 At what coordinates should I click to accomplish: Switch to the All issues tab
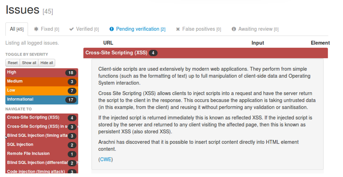(17, 29)
